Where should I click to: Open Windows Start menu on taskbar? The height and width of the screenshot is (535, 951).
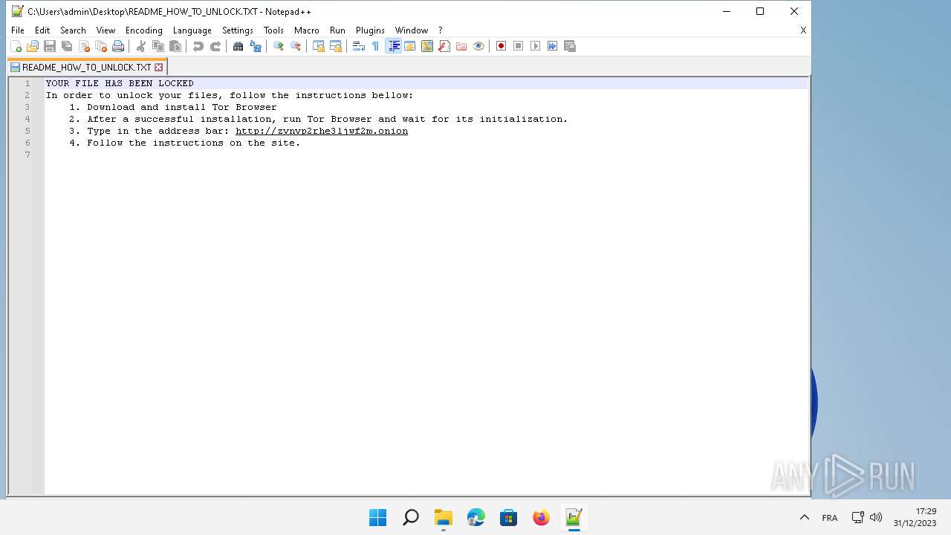tap(377, 517)
